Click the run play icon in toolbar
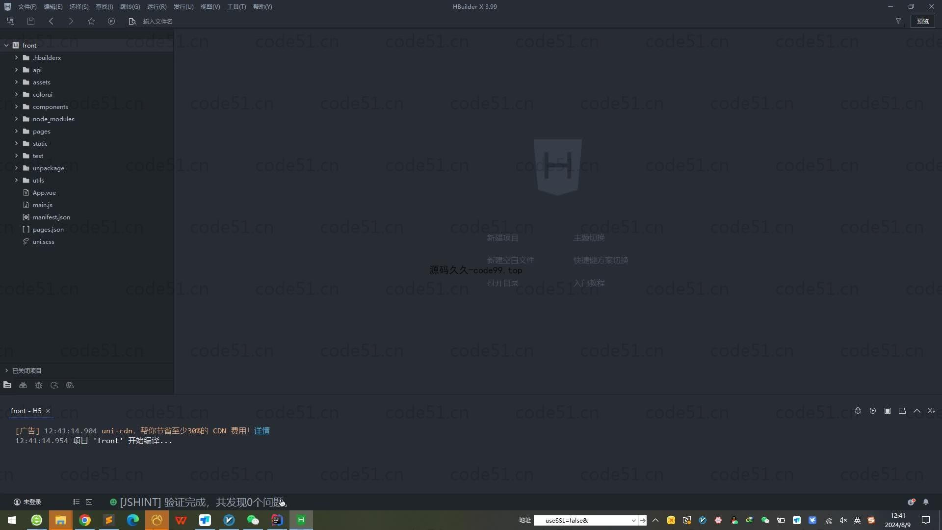The image size is (942, 530). 111,21
